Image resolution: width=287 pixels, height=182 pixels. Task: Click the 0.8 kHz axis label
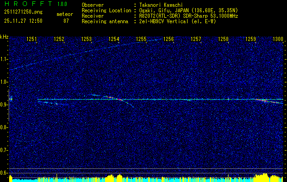(4, 127)
